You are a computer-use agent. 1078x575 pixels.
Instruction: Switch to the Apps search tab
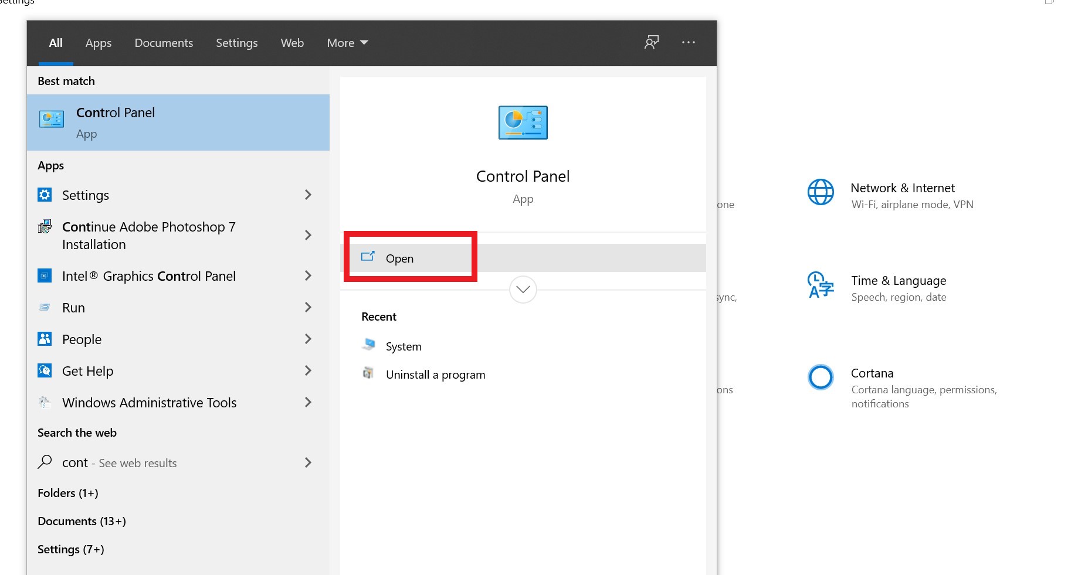coord(99,43)
